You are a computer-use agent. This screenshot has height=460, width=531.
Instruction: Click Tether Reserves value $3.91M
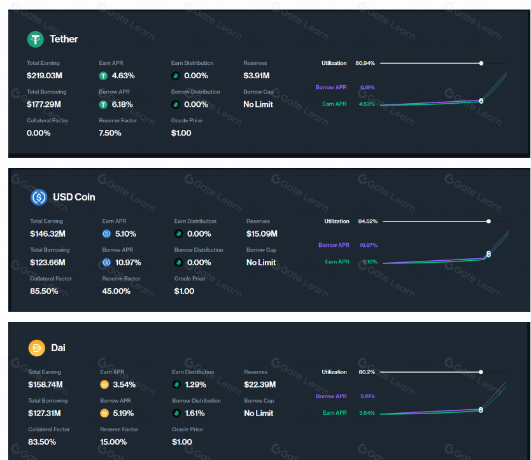pos(257,76)
